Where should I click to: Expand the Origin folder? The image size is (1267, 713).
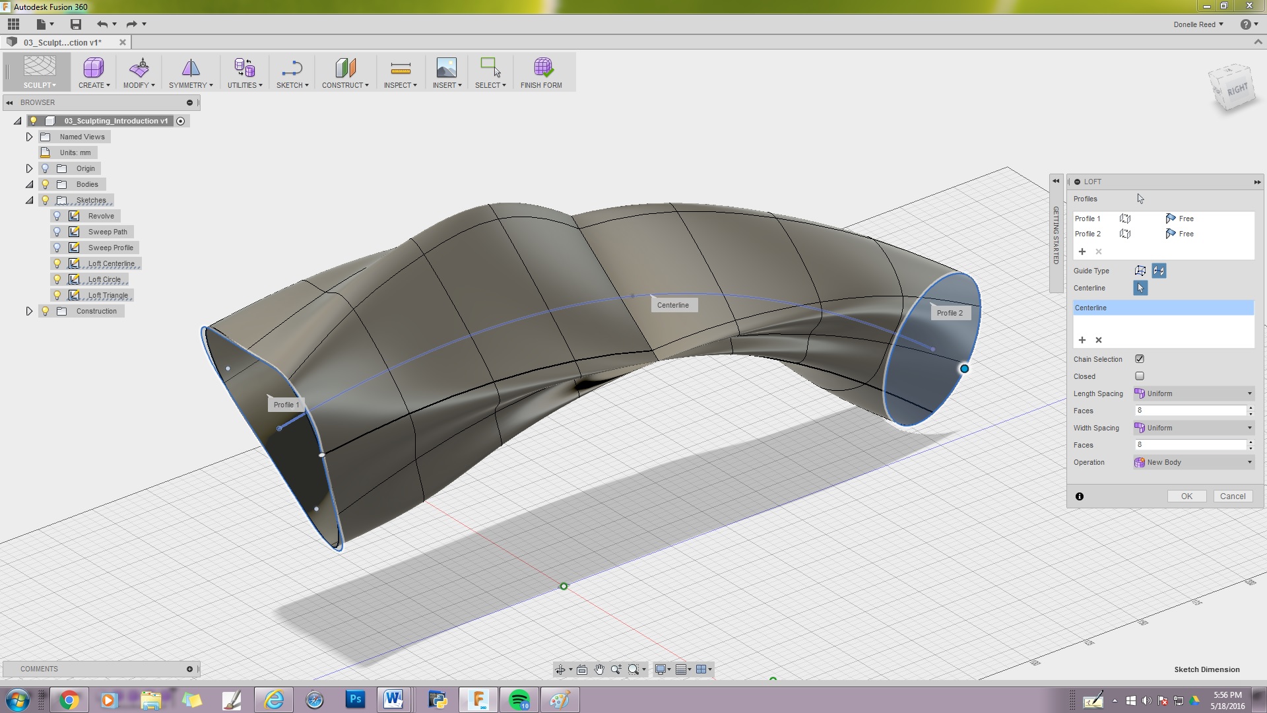coord(29,168)
